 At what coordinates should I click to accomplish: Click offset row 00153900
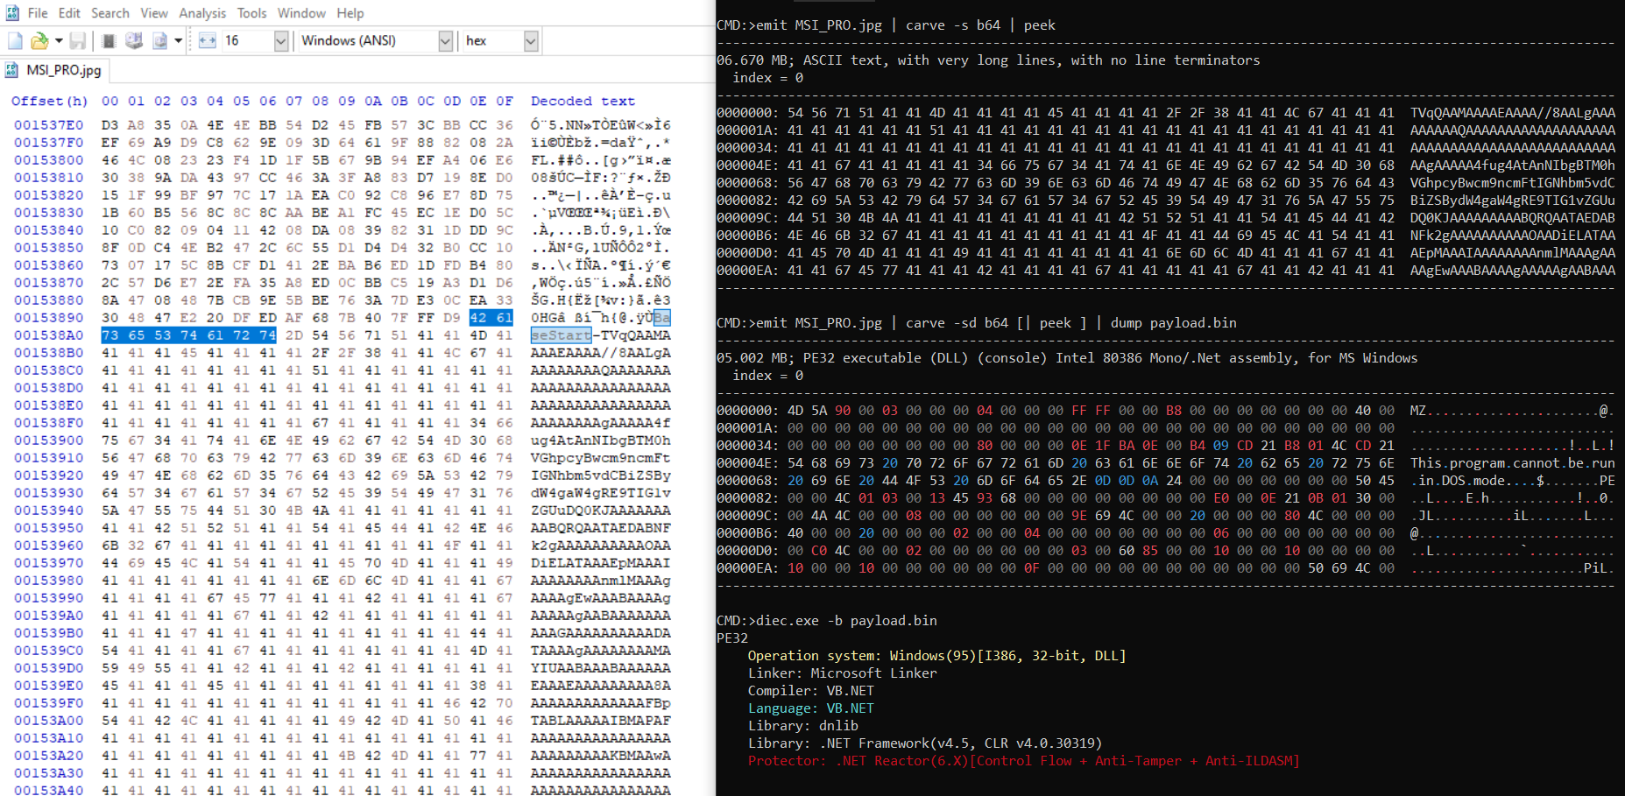pyautogui.click(x=48, y=440)
